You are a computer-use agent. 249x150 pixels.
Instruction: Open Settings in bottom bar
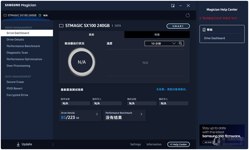(136, 144)
